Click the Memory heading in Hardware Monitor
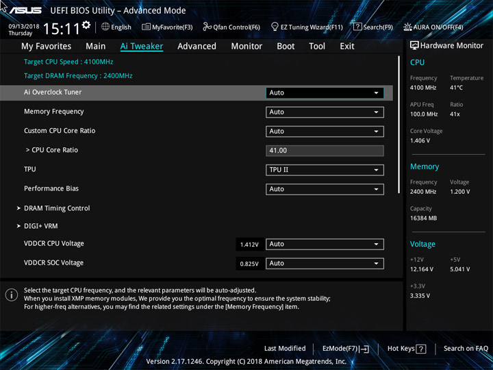Image resolution: width=493 pixels, height=370 pixels. 425,166
